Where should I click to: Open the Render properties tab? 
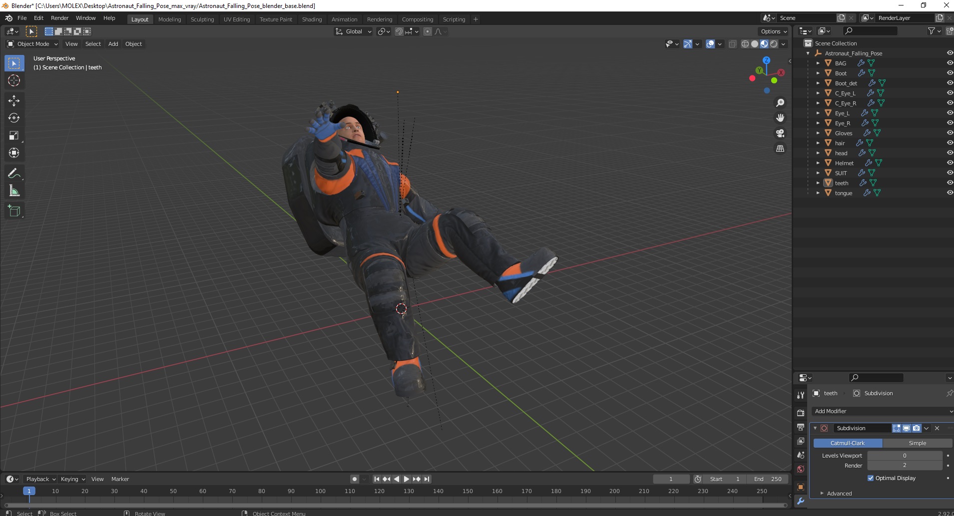(801, 413)
